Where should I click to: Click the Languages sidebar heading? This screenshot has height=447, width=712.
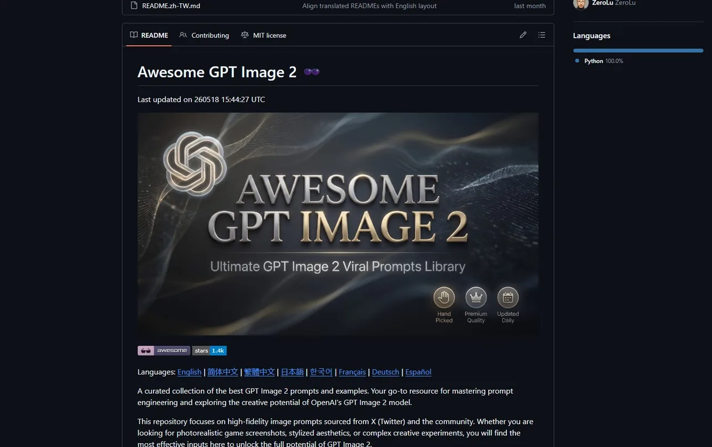tap(591, 36)
